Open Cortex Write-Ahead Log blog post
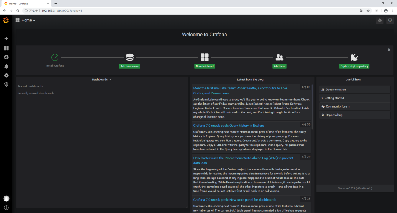Image resolution: width=397 pixels, height=213 pixels. point(243,160)
